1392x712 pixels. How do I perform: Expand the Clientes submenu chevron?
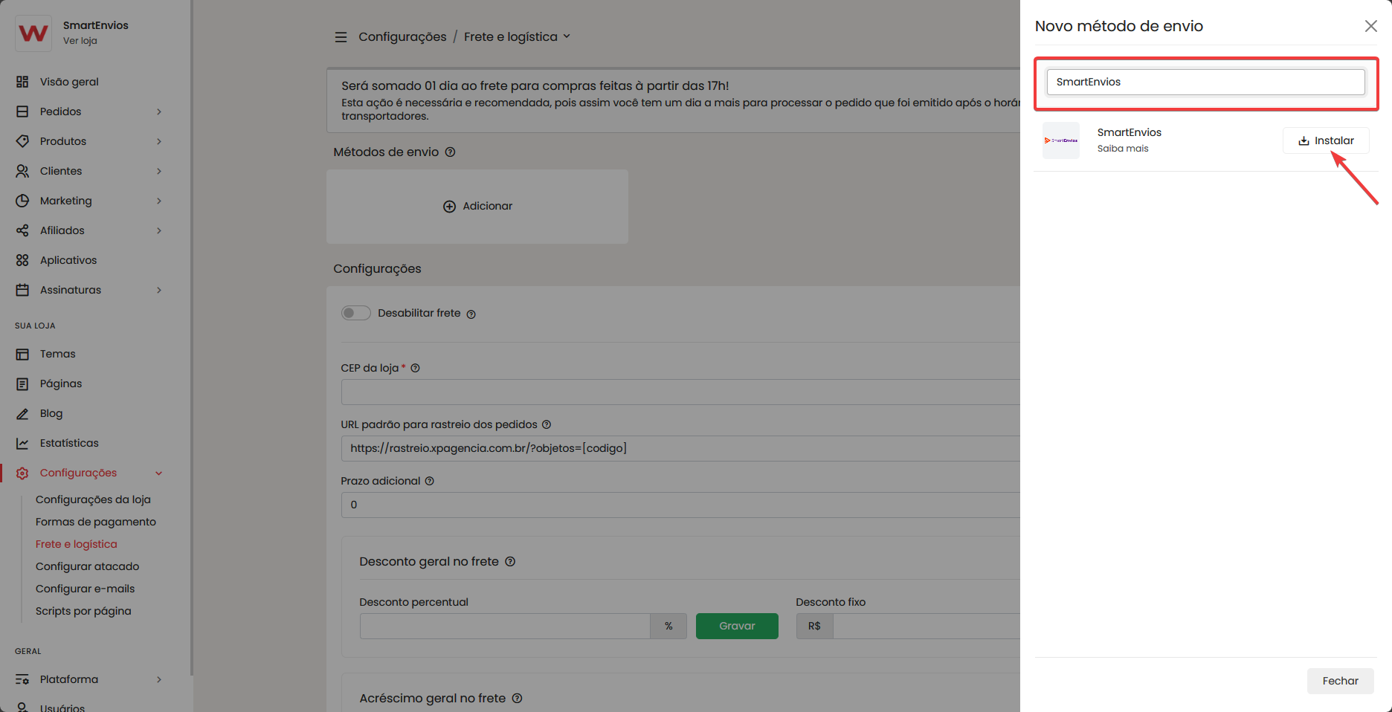tap(159, 171)
